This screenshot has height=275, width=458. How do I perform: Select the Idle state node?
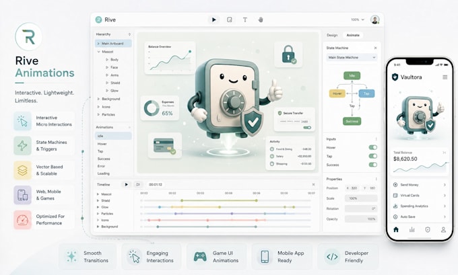click(352, 75)
